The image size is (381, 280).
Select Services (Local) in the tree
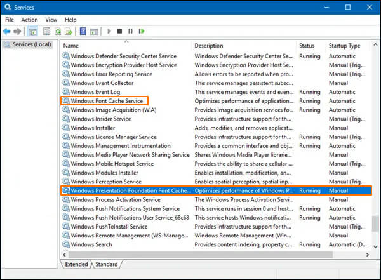tap(28, 44)
